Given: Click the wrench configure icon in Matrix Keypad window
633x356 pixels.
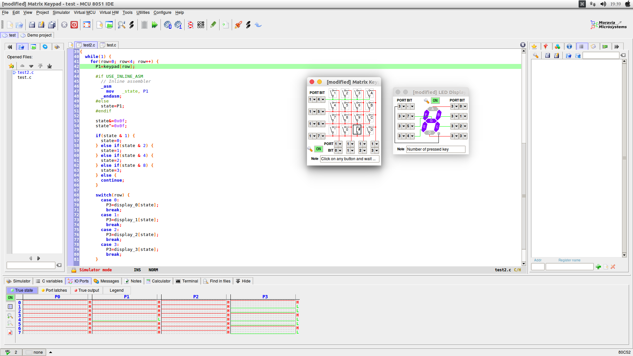Looking at the screenshot, I should pos(310,149).
